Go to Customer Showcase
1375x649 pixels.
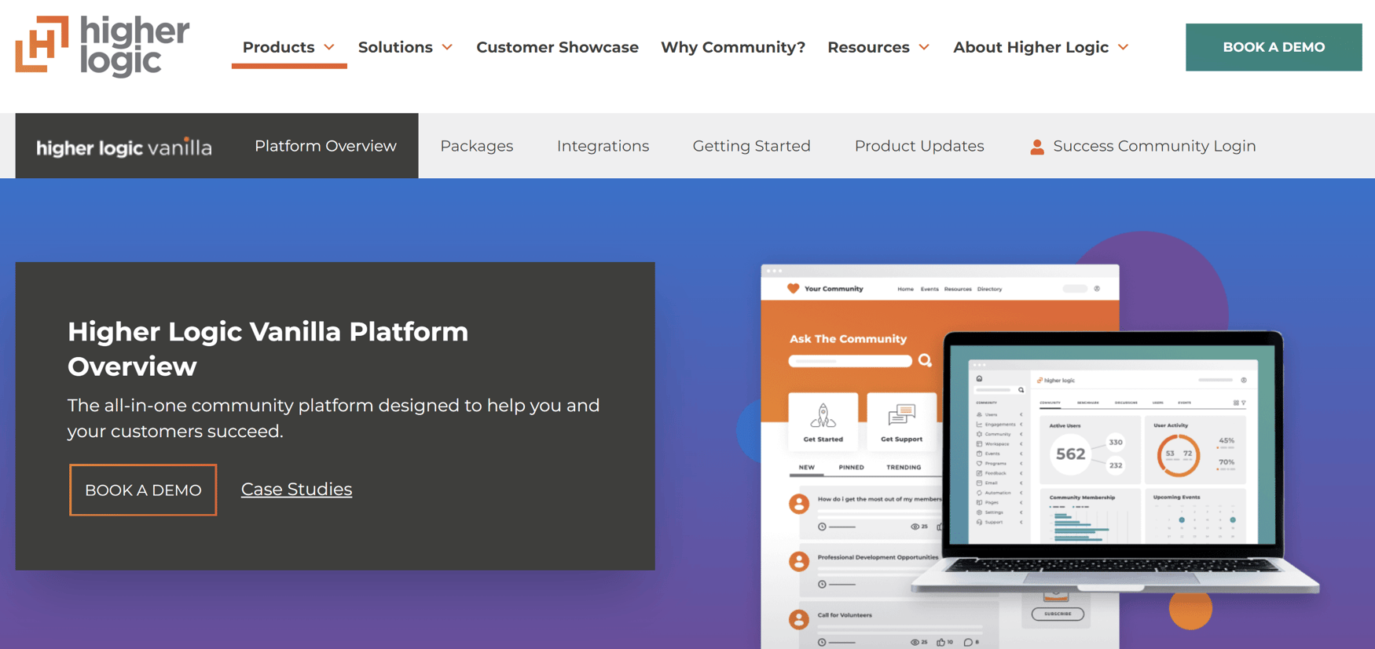click(557, 47)
